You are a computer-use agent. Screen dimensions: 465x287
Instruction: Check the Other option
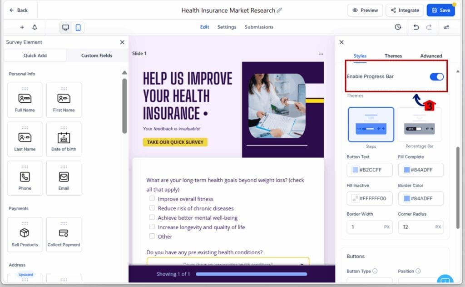[152, 236]
